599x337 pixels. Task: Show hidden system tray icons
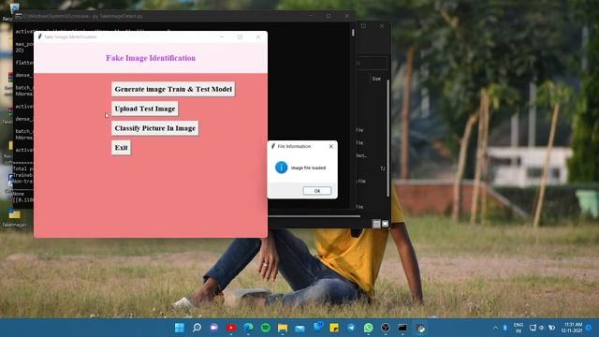495,328
